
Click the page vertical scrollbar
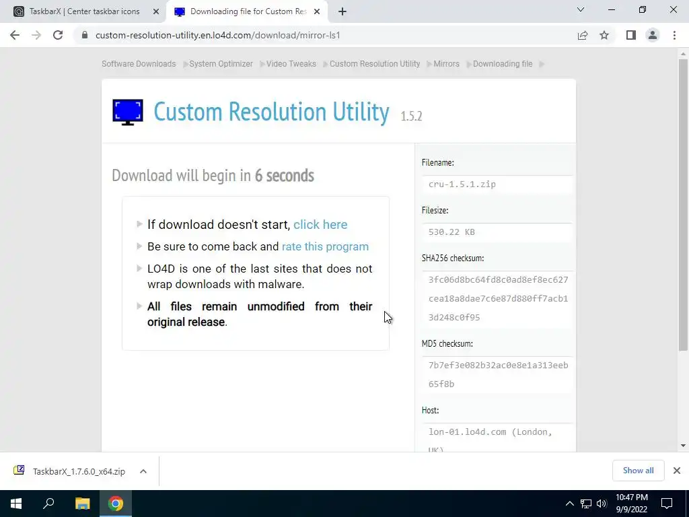click(x=683, y=205)
